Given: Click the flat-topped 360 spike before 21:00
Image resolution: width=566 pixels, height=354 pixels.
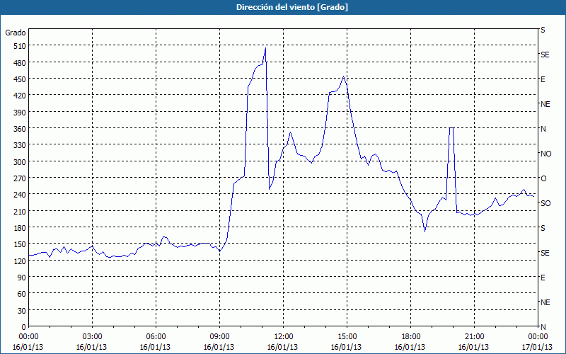Looking at the screenshot, I should click(x=451, y=128).
